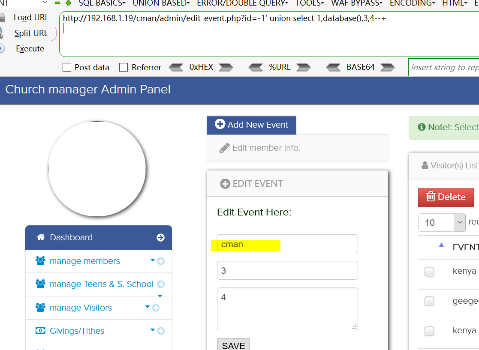Click the plus icon on Add New Event
Screen dimensions: 479x350
[220, 124]
